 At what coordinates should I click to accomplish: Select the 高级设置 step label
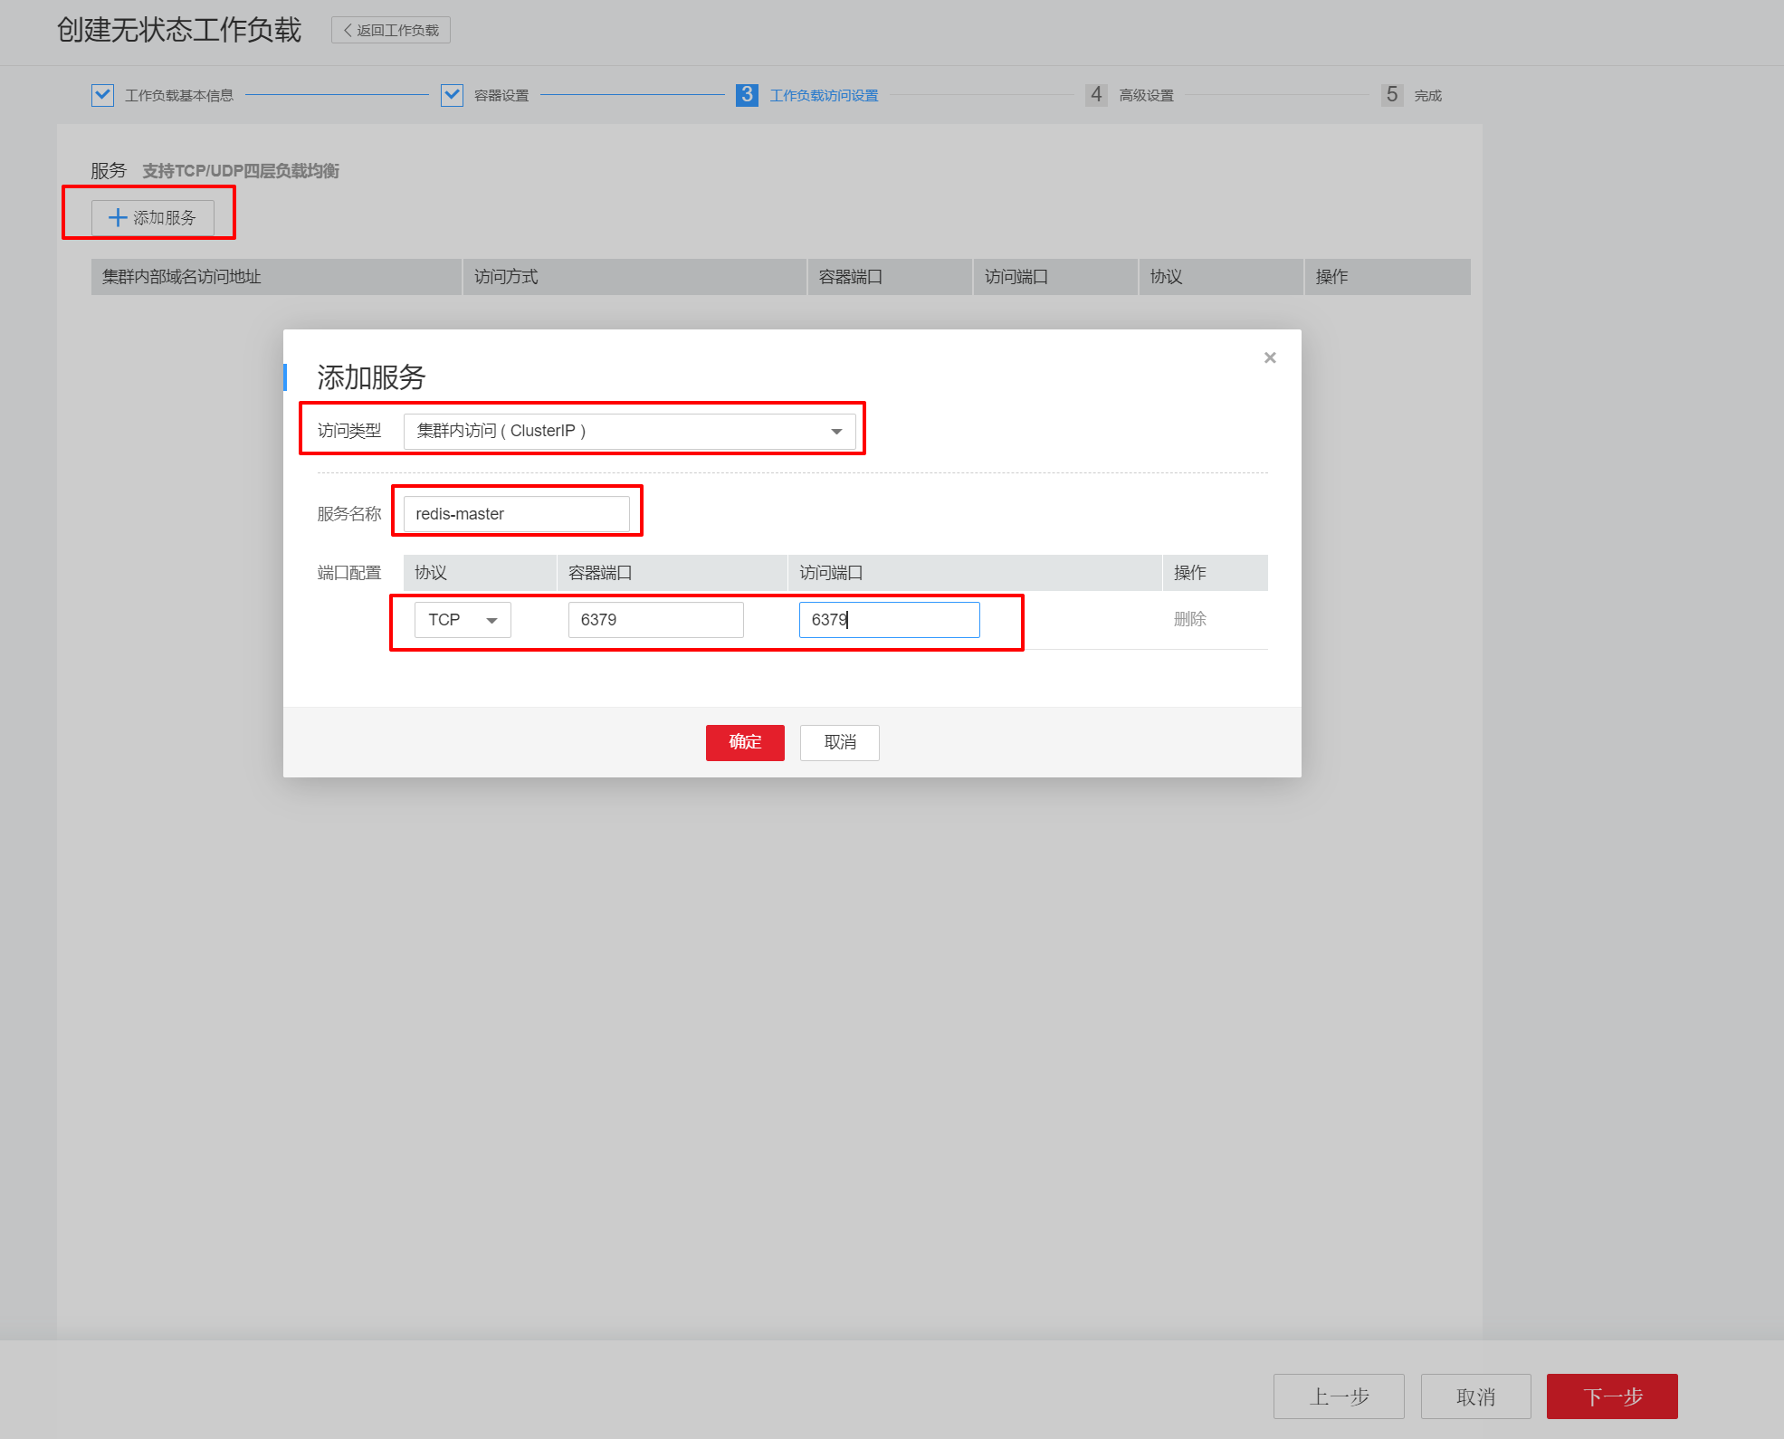click(1146, 96)
